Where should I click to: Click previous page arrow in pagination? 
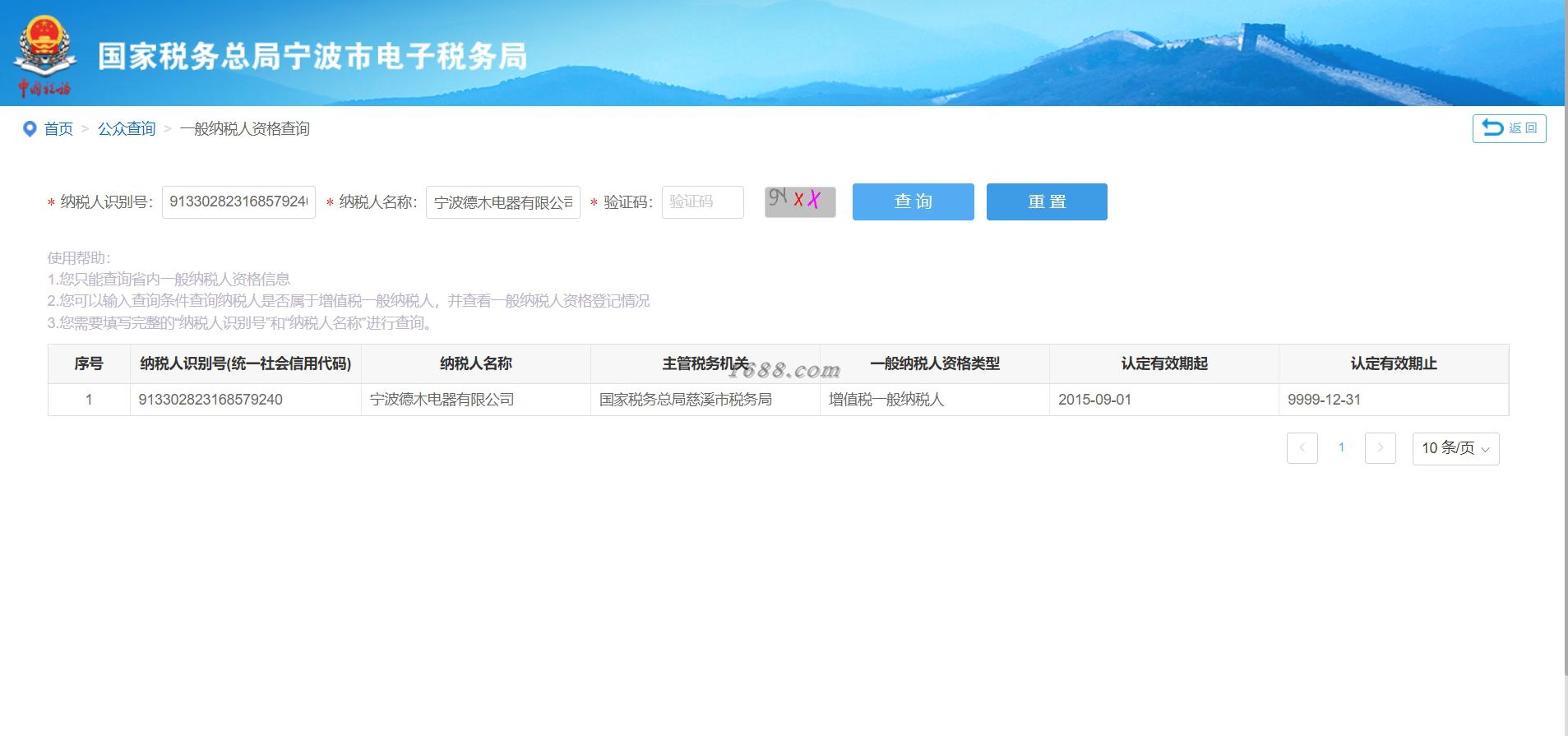pyautogui.click(x=1302, y=448)
